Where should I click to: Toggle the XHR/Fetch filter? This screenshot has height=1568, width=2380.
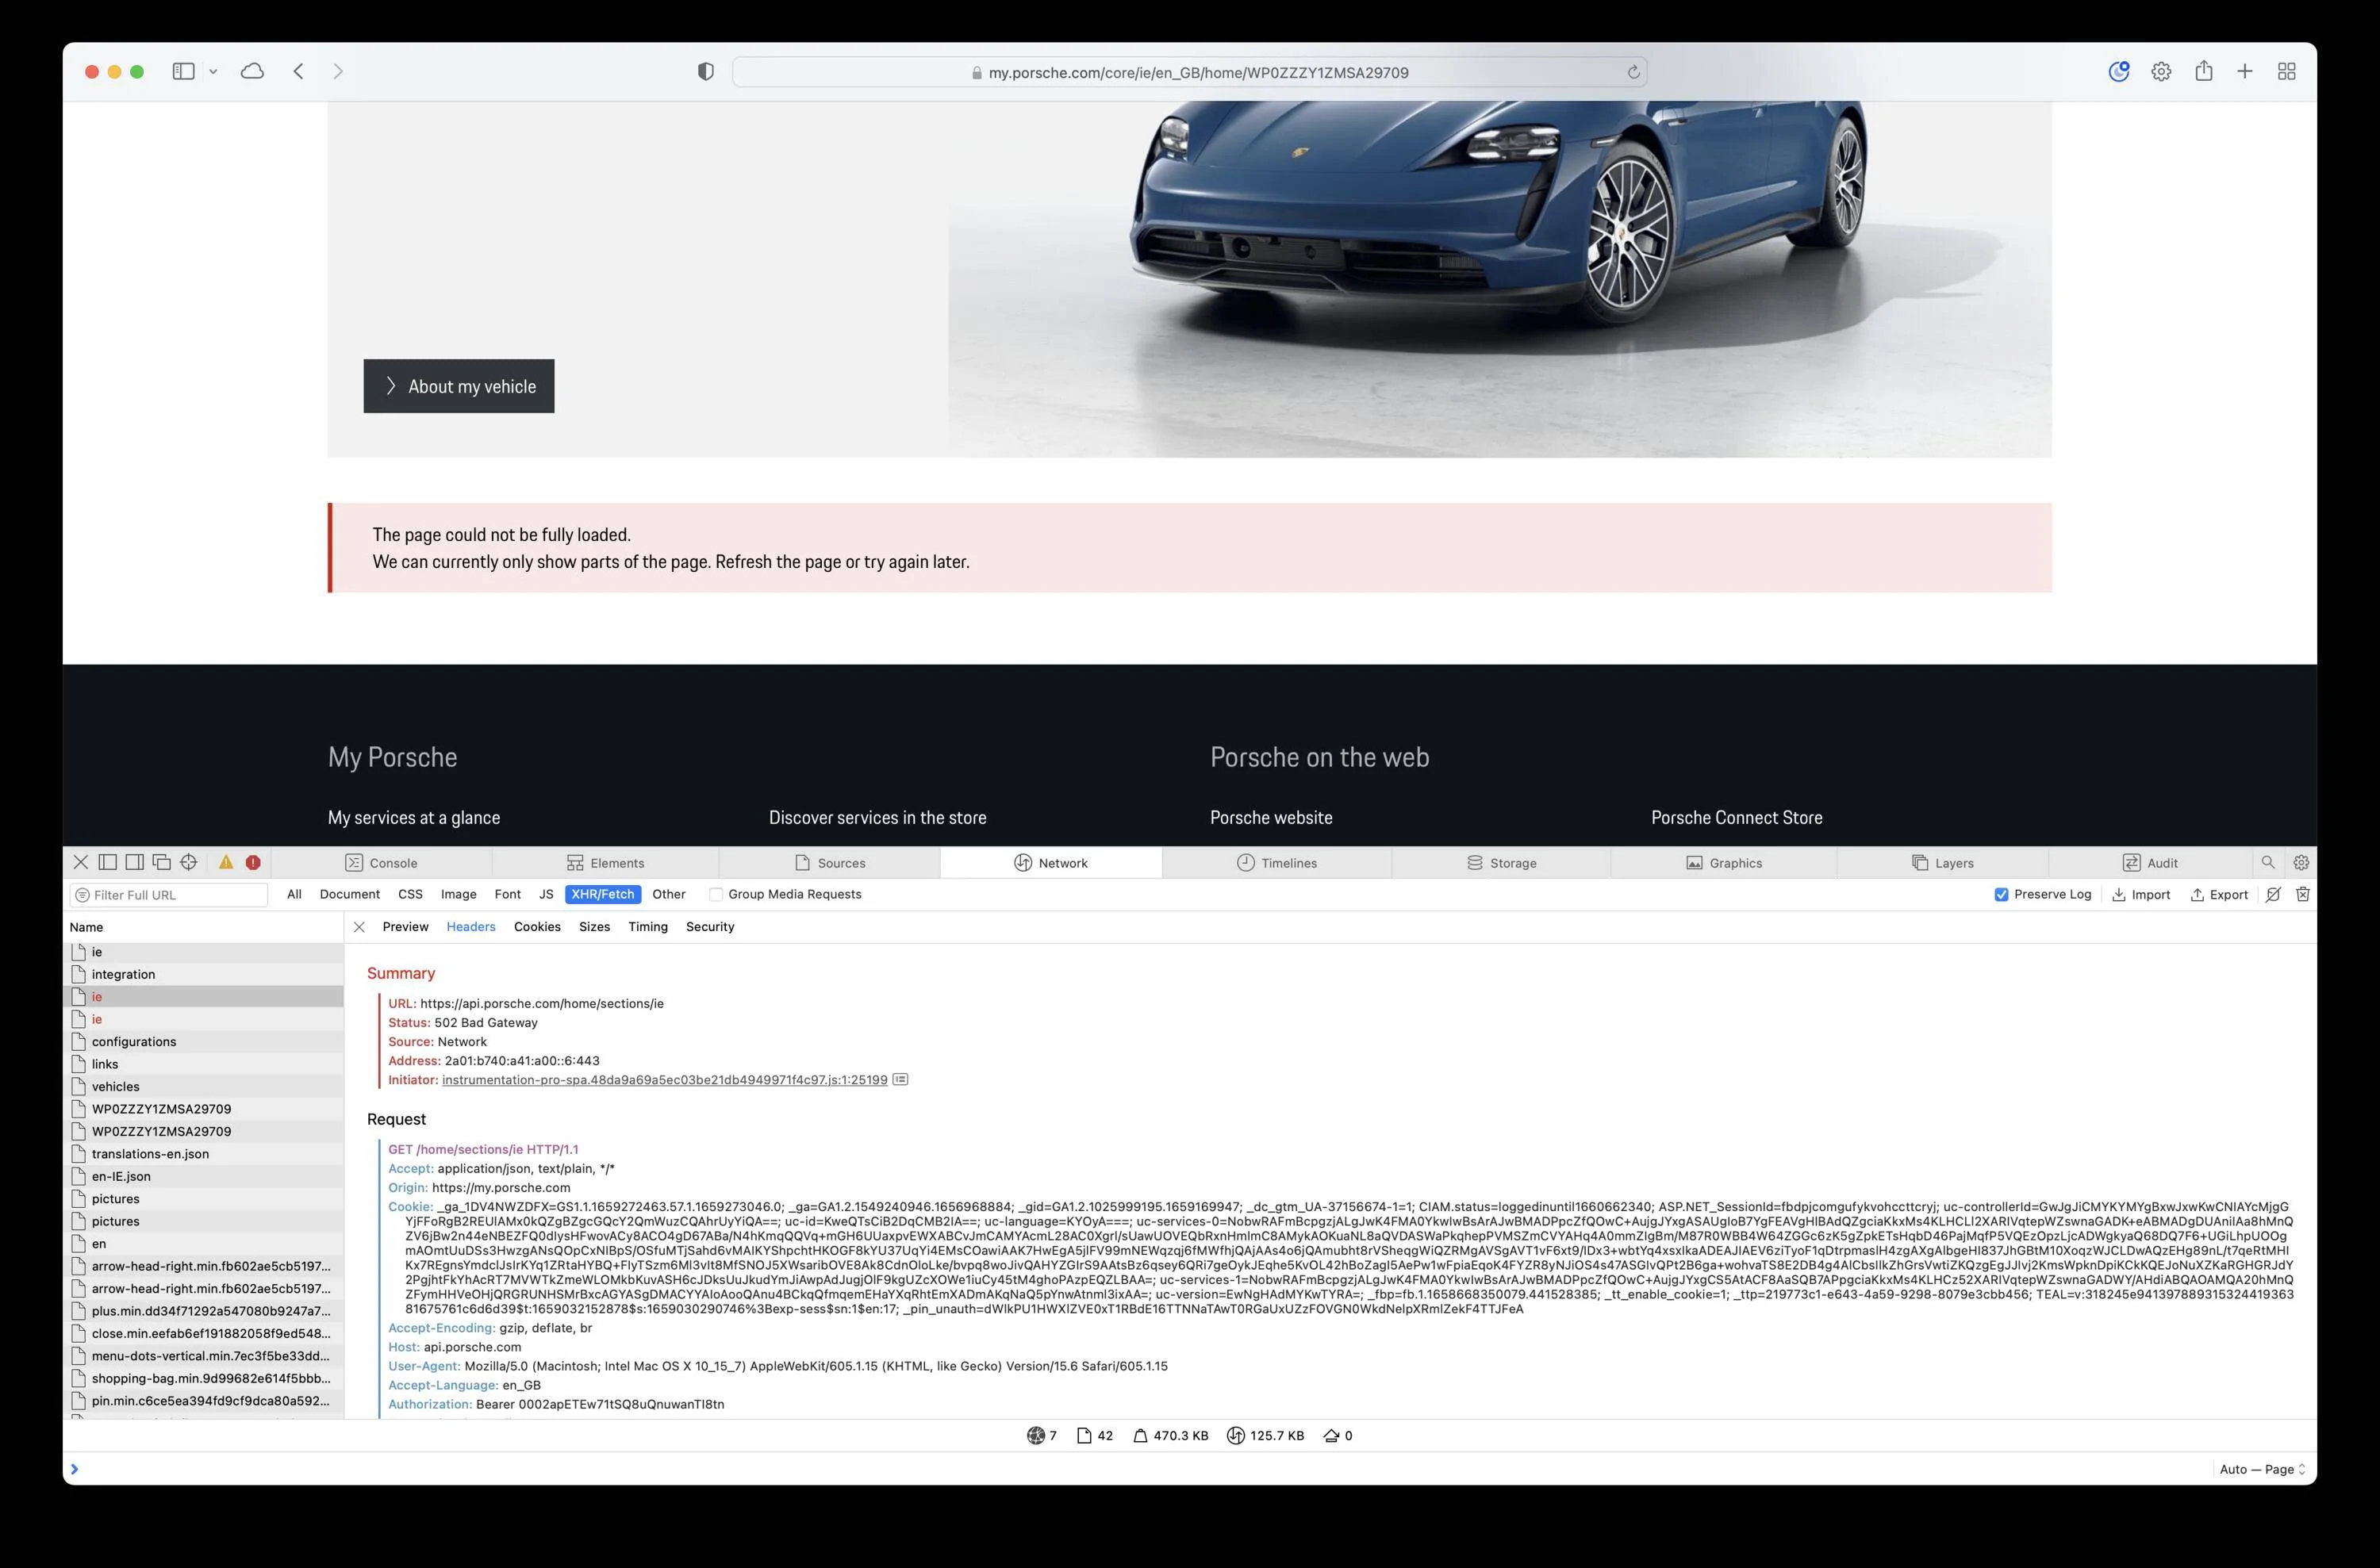tap(603, 894)
